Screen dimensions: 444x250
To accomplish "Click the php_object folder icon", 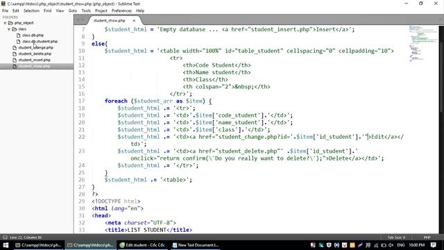I will [10, 23].
